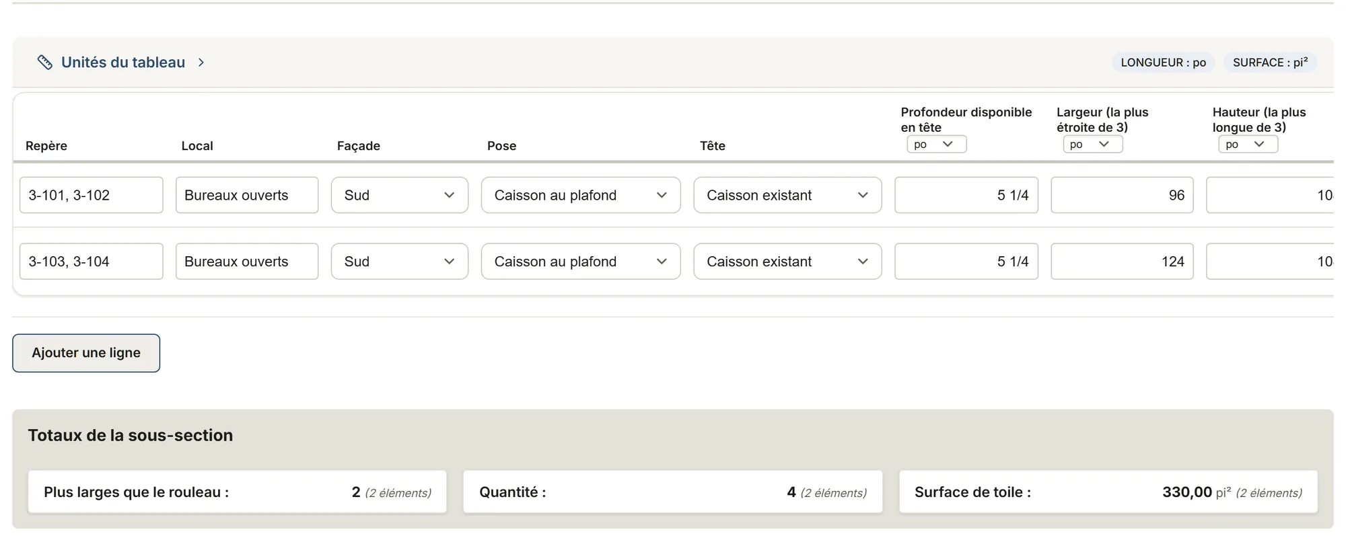This screenshot has width=1346, height=540.
Task: Open Façade dropdown in row 3-101, 3-102
Action: coord(400,195)
